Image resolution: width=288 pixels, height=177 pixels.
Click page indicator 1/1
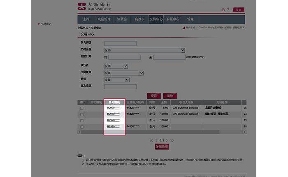[162, 141]
